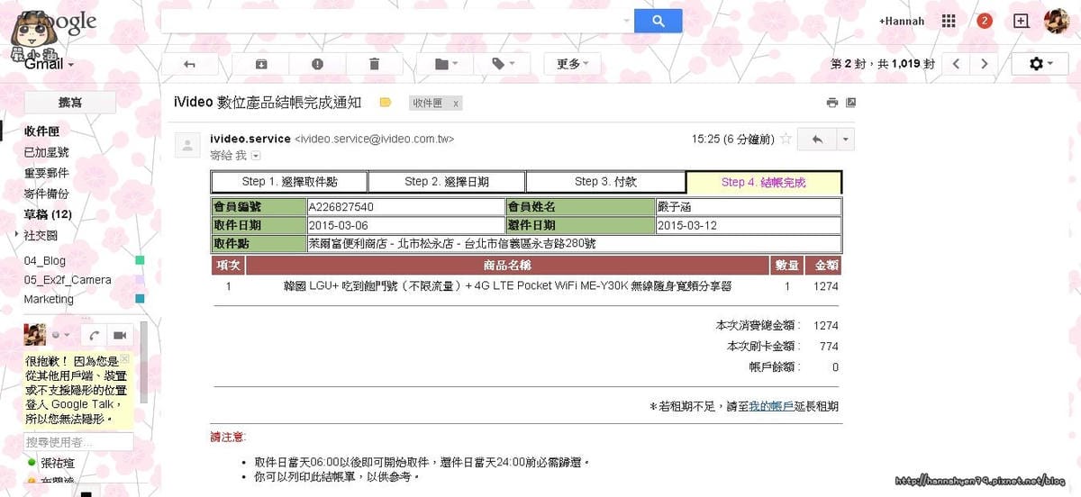The image size is (1081, 497).
Task: Open the move-to folder dropdown
Action: [x=446, y=64]
